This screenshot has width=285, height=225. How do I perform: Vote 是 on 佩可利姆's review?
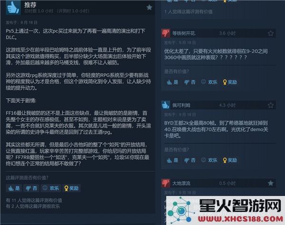[172, 160]
